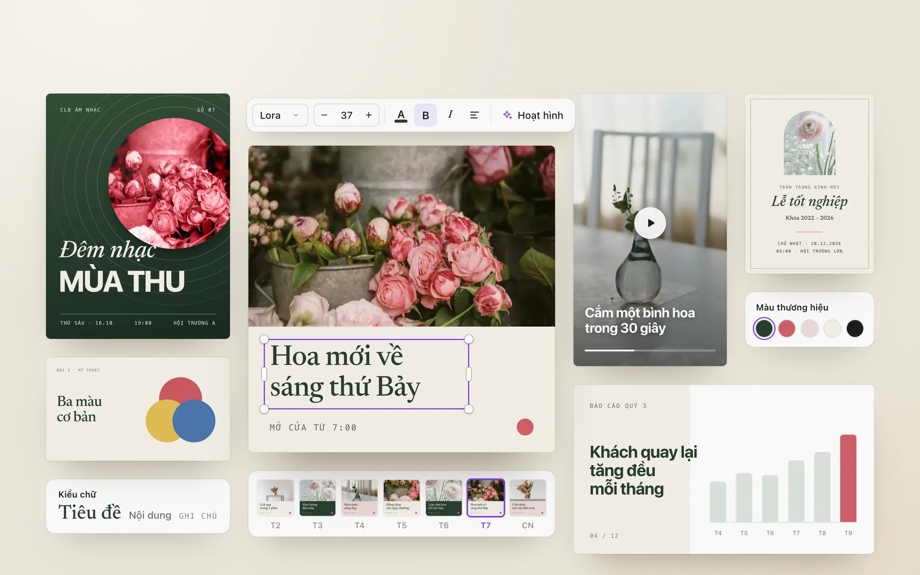Click the 'Màu thương hiệu' panel title

[792, 307]
